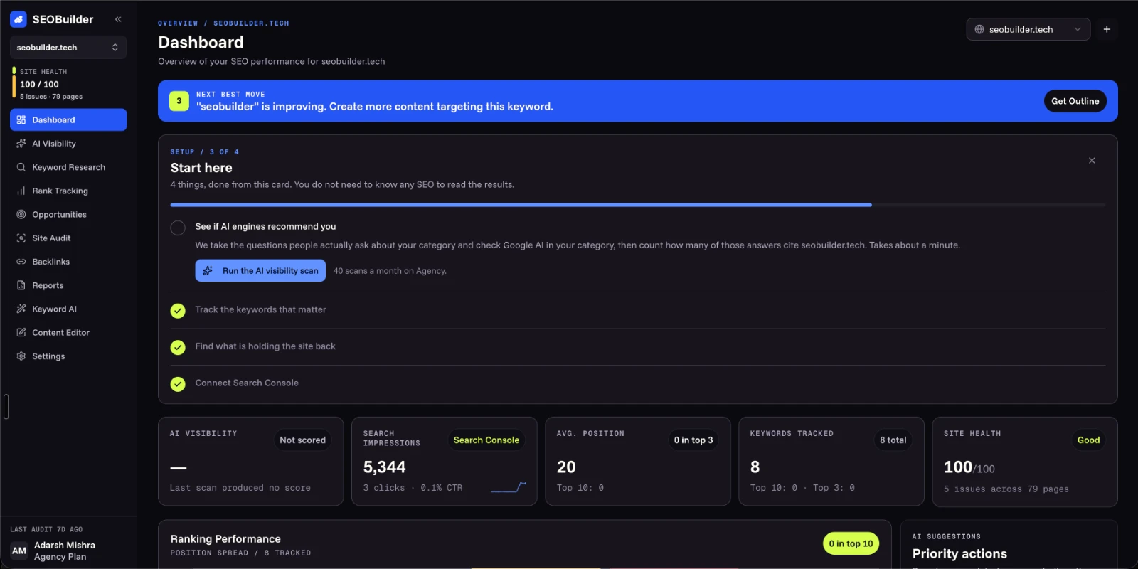Click the 5,344 impressions value

click(385, 467)
